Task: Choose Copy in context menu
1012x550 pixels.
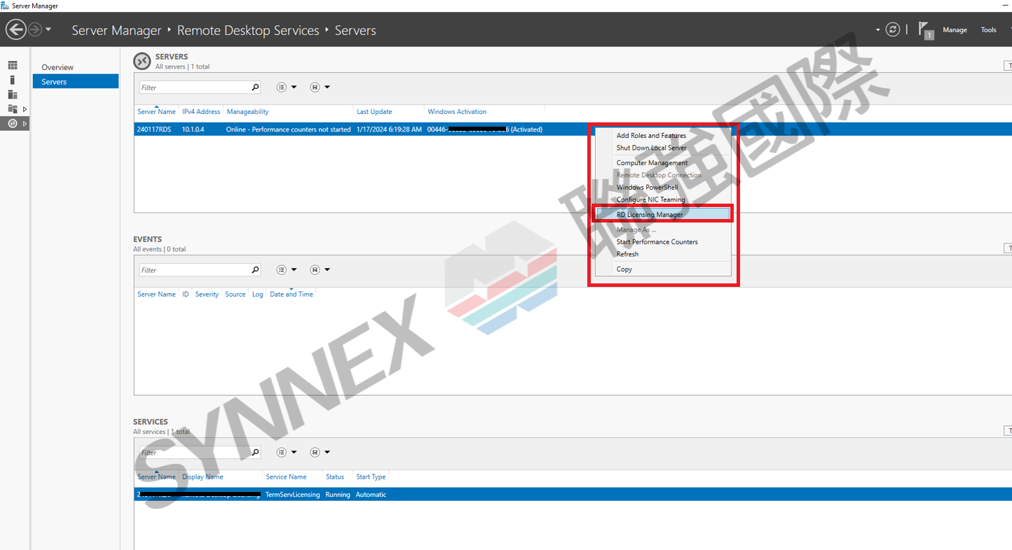Action: coord(624,269)
